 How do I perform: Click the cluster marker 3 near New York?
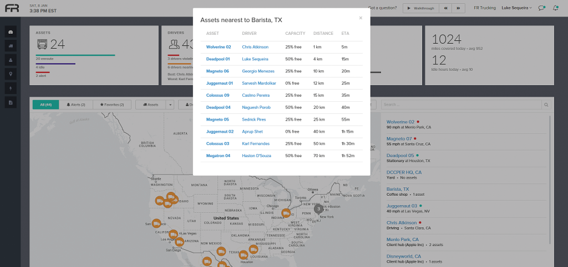coord(318,208)
